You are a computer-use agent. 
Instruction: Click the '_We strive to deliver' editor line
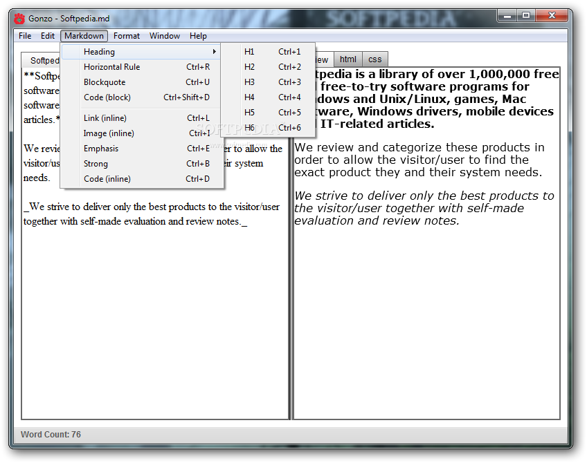point(152,214)
